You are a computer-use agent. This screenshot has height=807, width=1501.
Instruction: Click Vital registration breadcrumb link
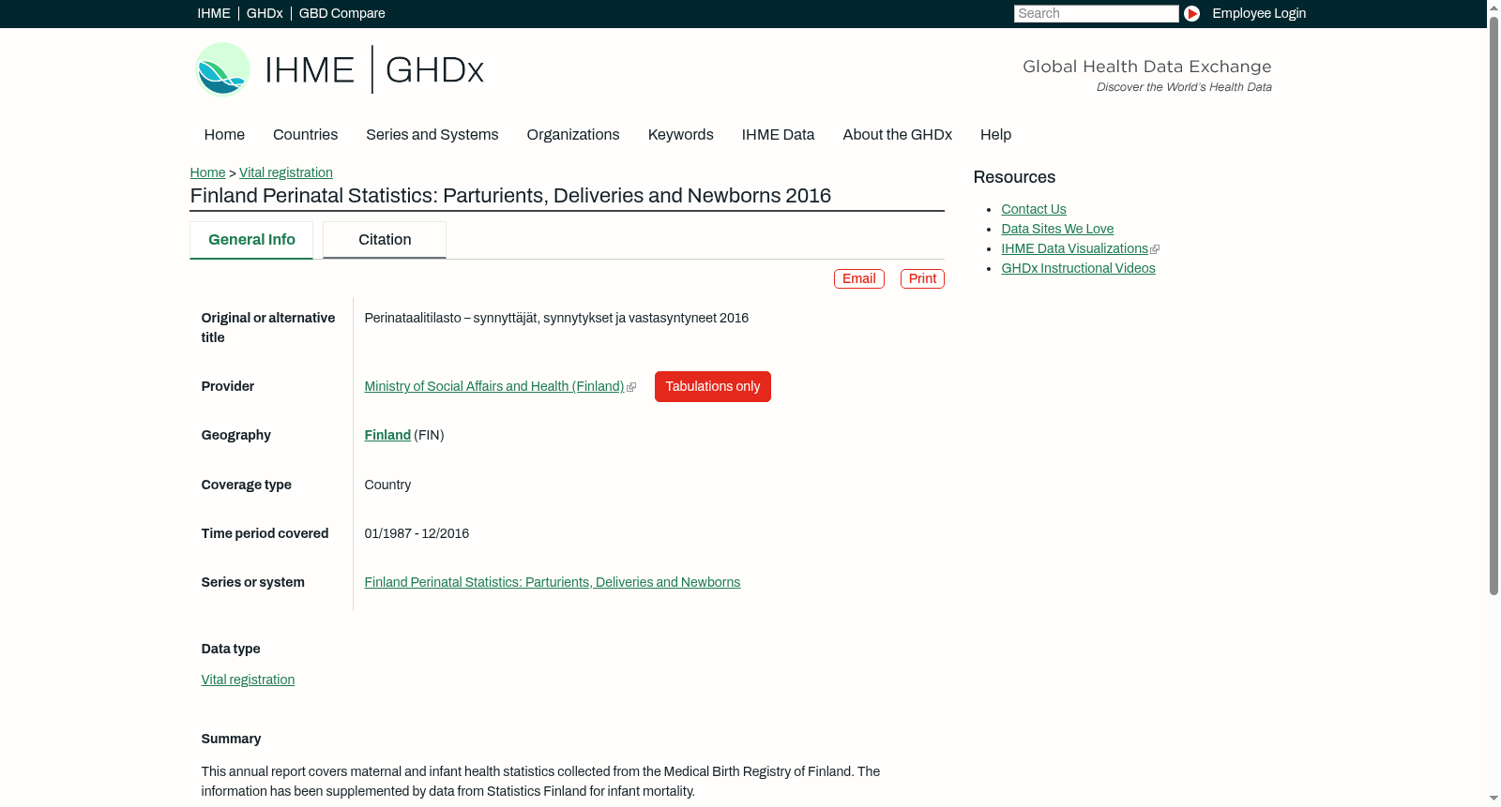(286, 172)
